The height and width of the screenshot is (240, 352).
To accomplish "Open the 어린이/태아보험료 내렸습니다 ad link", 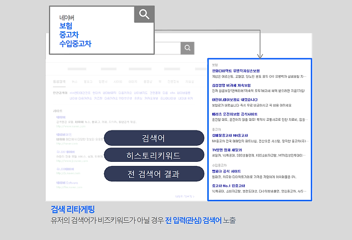I will tap(235, 100).
